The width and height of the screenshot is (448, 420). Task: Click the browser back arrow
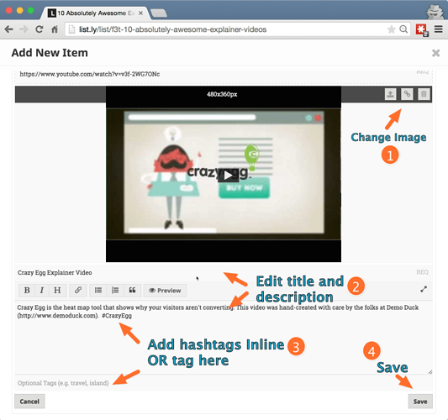coord(9,29)
